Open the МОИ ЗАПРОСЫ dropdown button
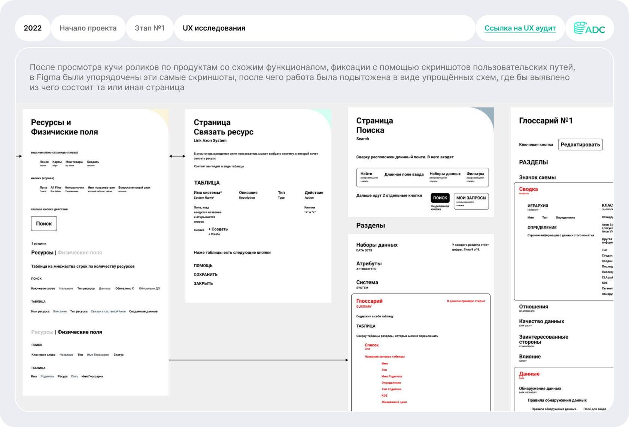 [x=471, y=201]
